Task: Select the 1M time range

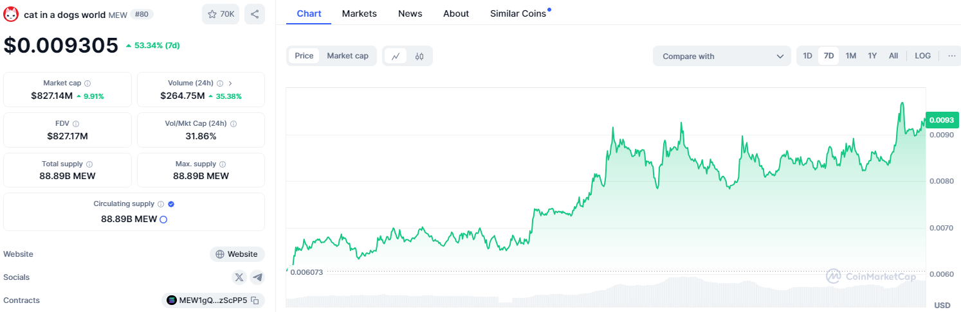Action: point(850,56)
